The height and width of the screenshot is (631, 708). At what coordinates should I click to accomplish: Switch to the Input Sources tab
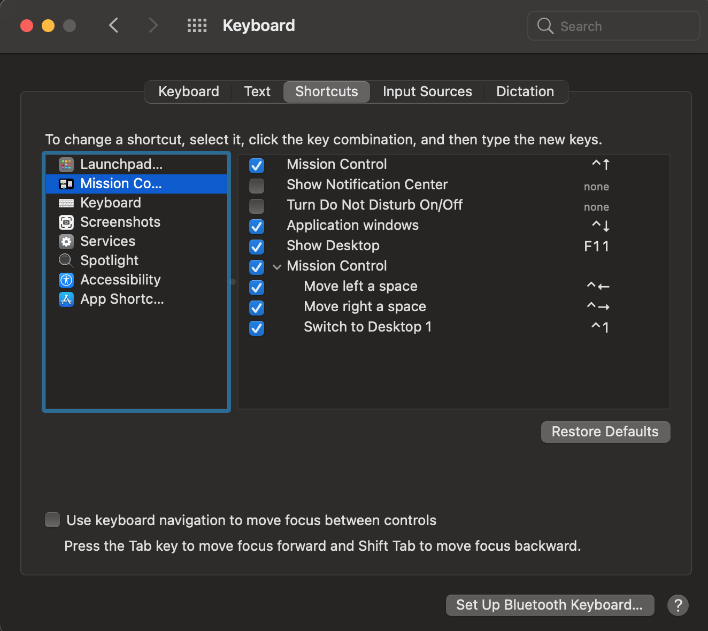(427, 92)
